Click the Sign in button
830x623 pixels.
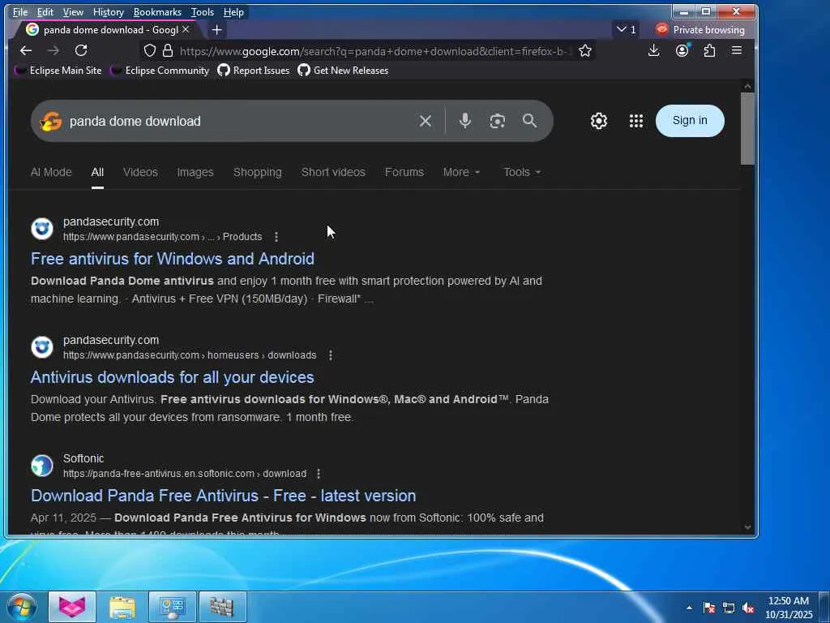pos(690,120)
